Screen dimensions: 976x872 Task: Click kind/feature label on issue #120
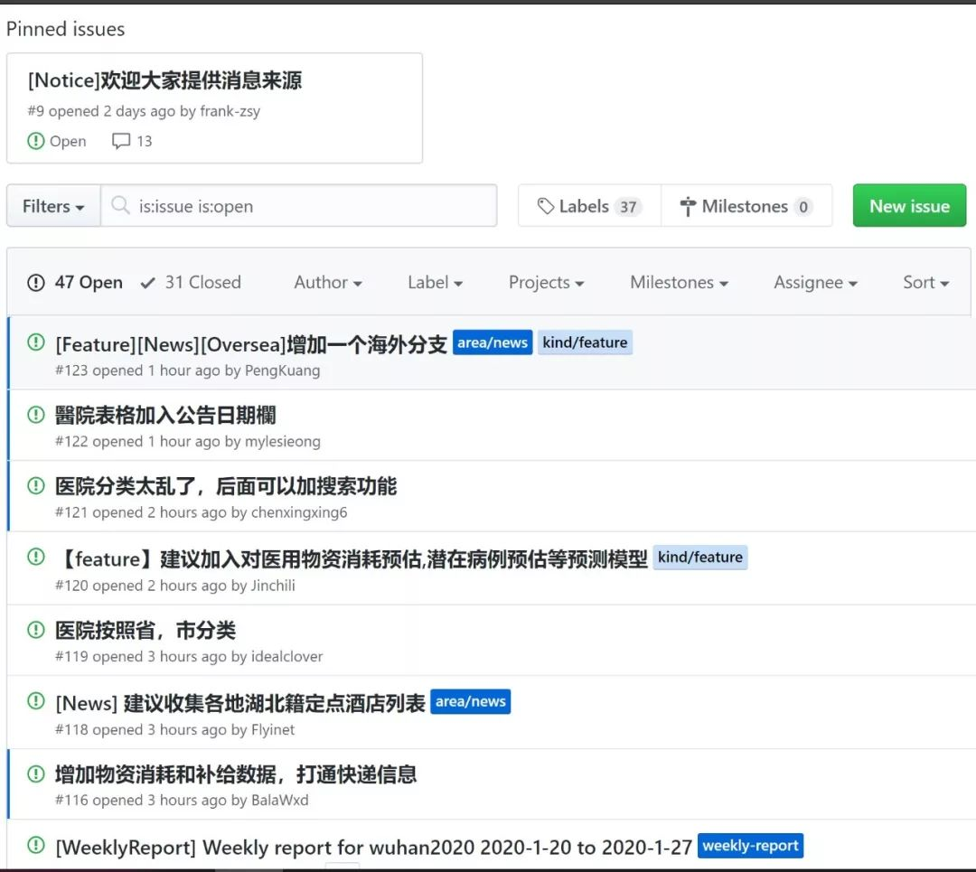700,557
